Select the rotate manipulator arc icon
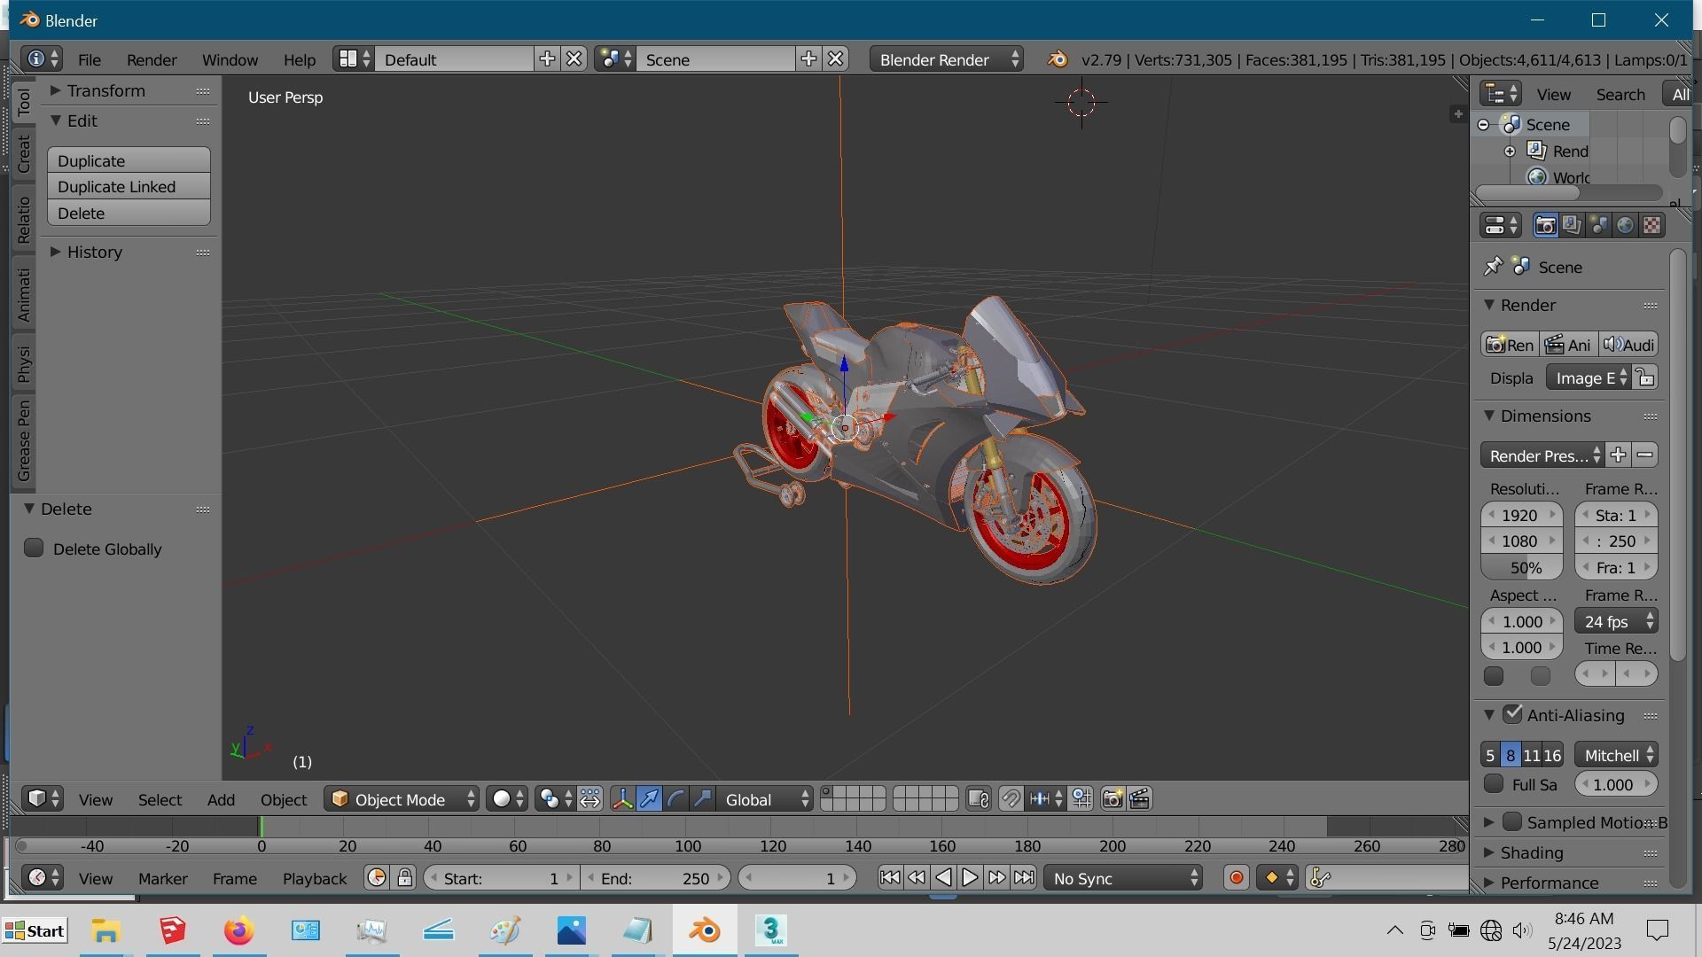Viewport: 1702px width, 957px height. coord(675,799)
